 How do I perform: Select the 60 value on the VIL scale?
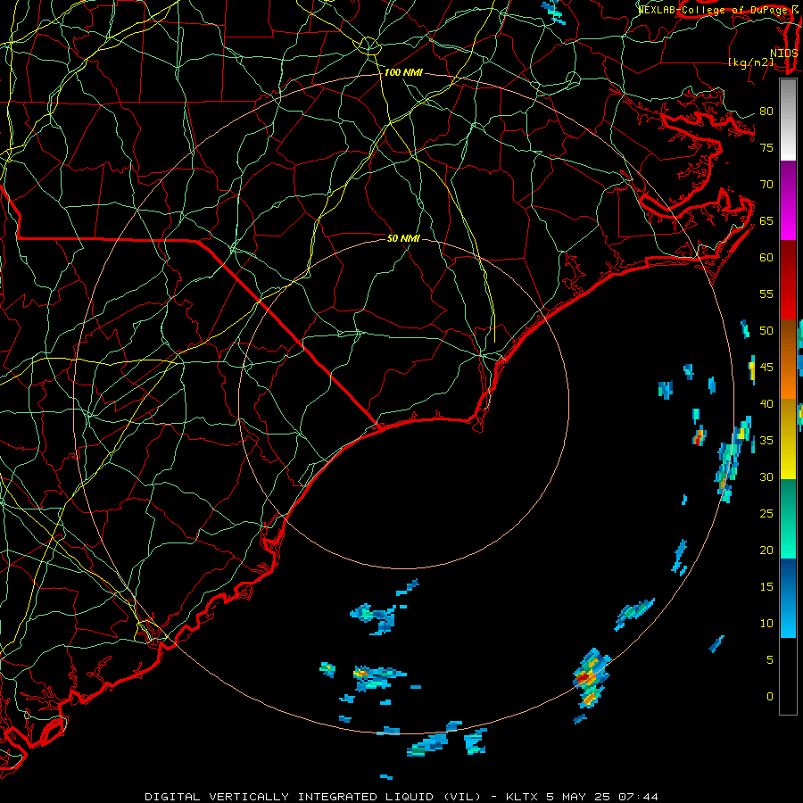[x=766, y=258]
